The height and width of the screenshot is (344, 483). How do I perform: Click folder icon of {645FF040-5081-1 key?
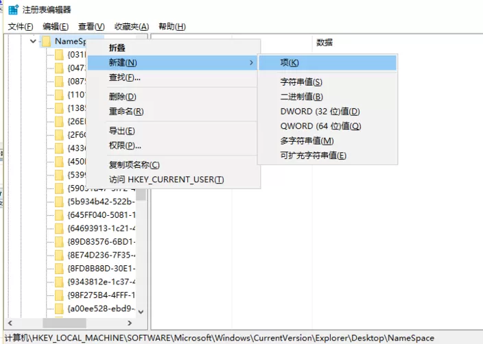coord(59,215)
